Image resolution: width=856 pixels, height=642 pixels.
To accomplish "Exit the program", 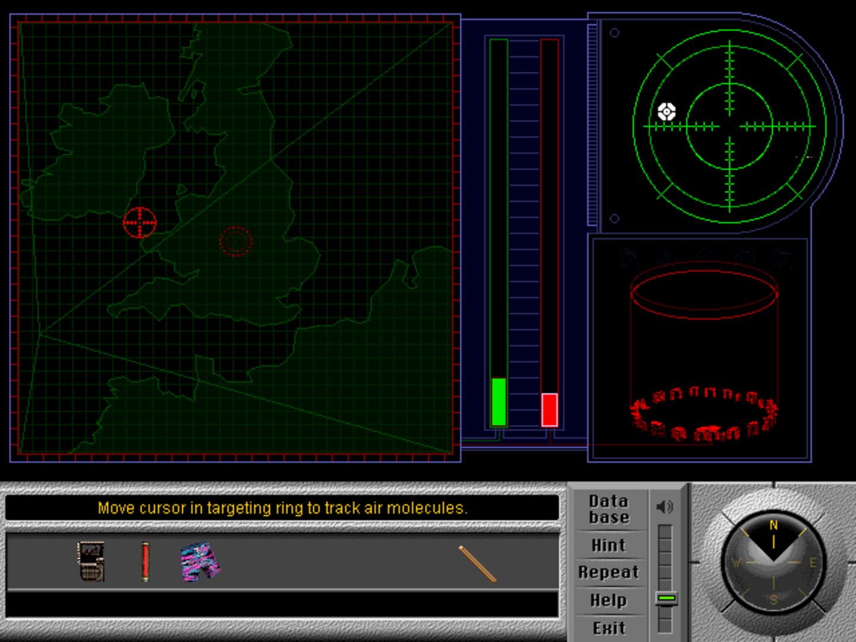I will (x=609, y=627).
